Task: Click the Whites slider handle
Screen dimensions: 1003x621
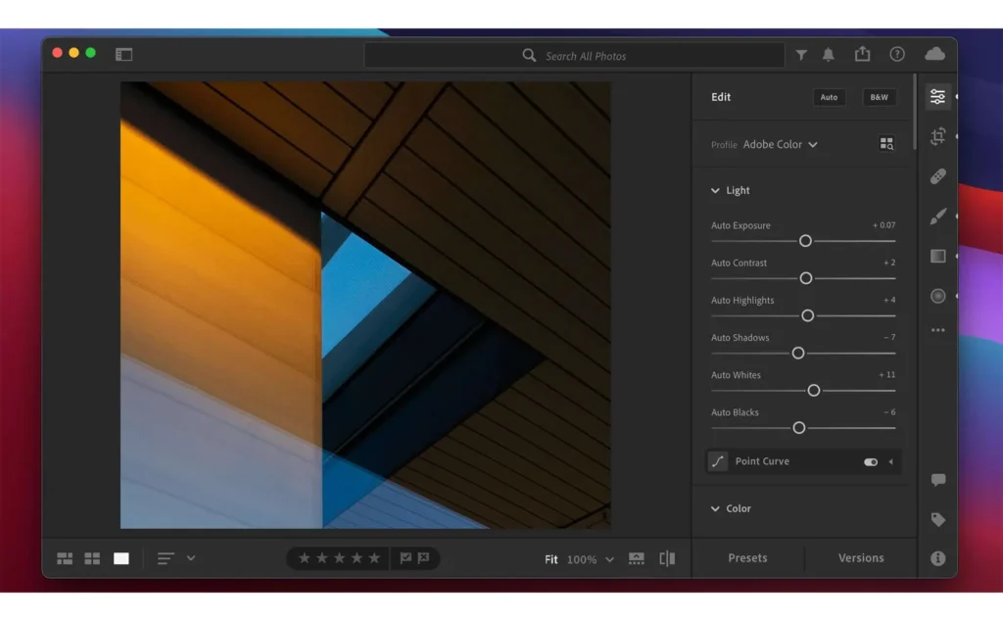Action: [x=814, y=391]
